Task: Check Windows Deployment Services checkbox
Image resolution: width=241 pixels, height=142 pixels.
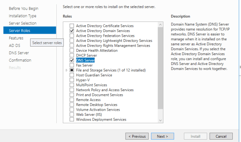Action: (72, 119)
